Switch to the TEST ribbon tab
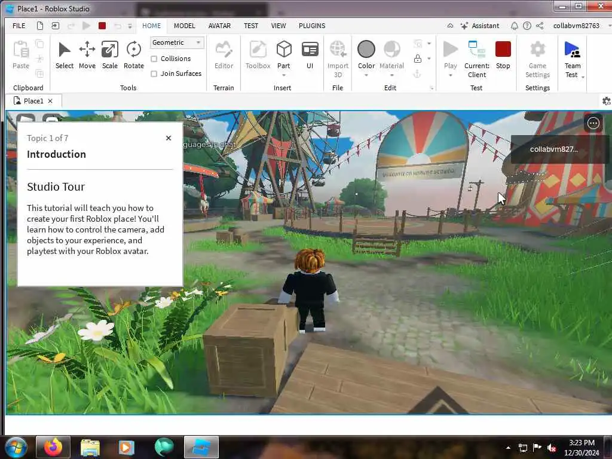The image size is (612, 459). [x=251, y=26]
